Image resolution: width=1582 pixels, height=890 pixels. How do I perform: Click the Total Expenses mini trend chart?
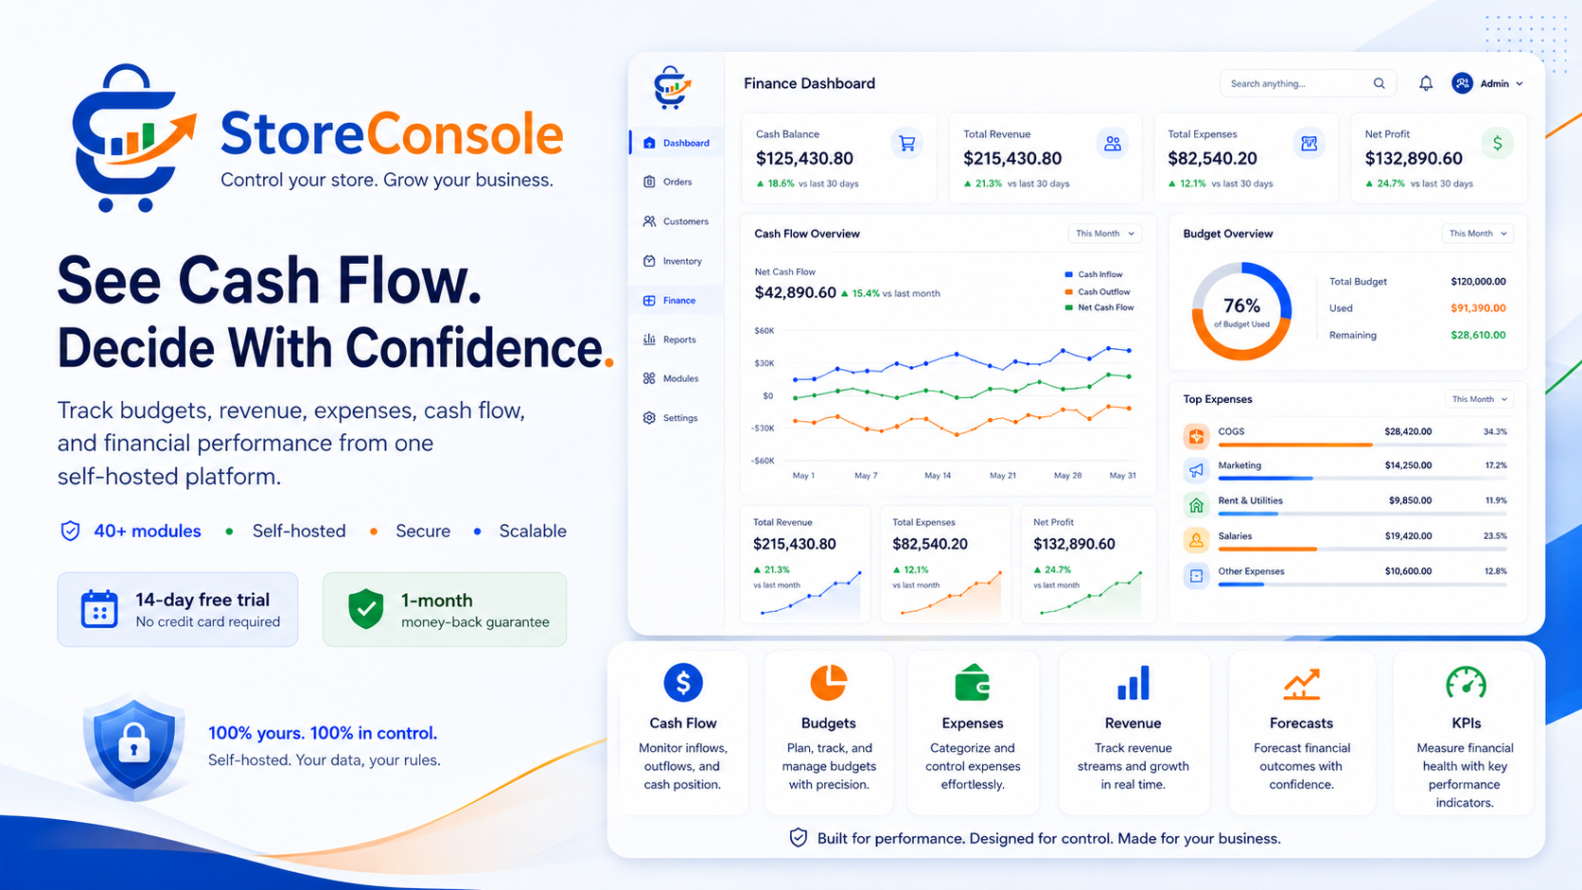pos(951,594)
